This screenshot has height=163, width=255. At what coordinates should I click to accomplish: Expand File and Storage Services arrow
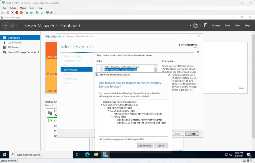(39, 52)
